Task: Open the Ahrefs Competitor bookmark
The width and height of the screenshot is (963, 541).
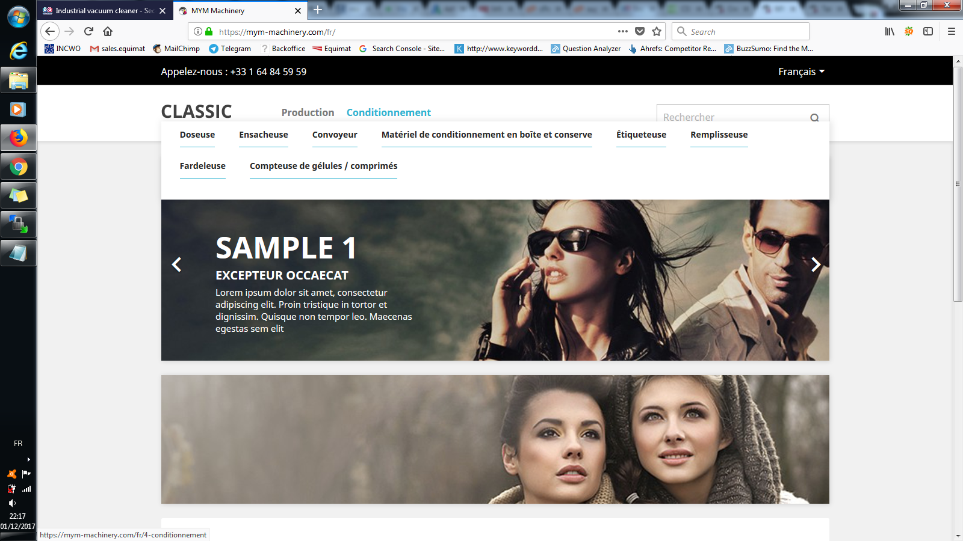Action: tap(672, 49)
